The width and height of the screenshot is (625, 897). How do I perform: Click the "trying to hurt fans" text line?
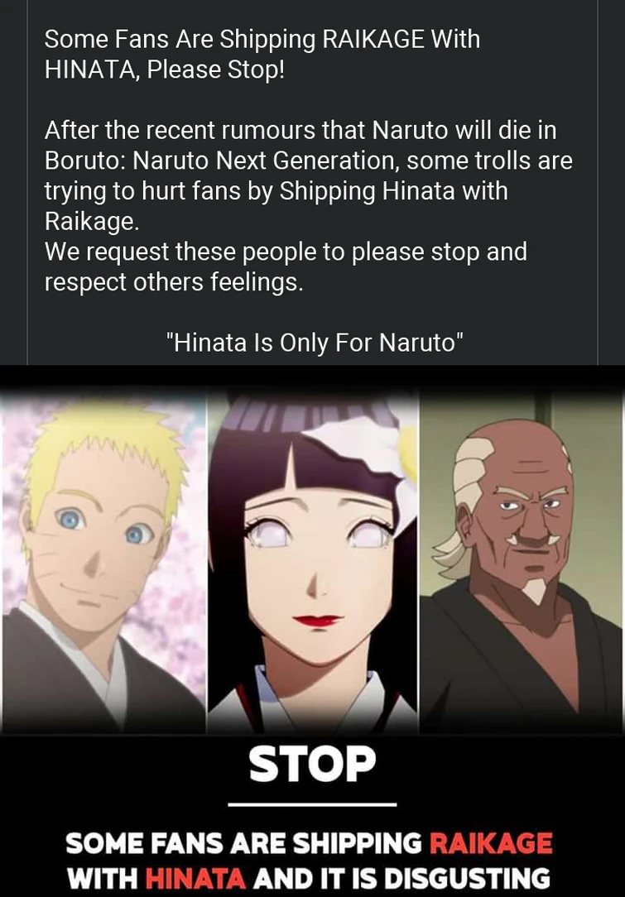[276, 191]
